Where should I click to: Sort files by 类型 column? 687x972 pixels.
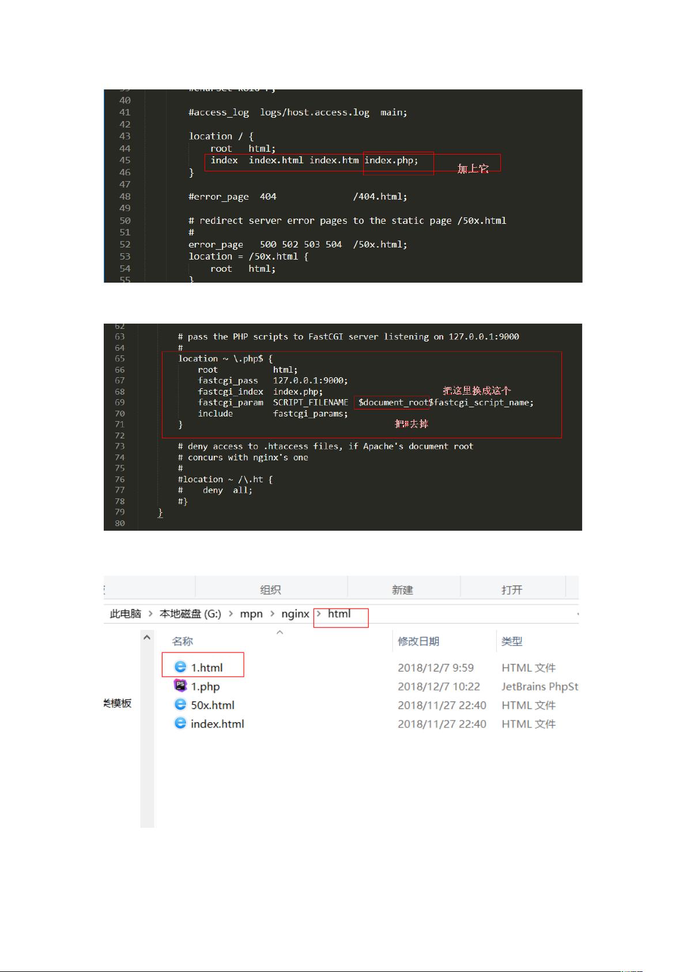(512, 641)
